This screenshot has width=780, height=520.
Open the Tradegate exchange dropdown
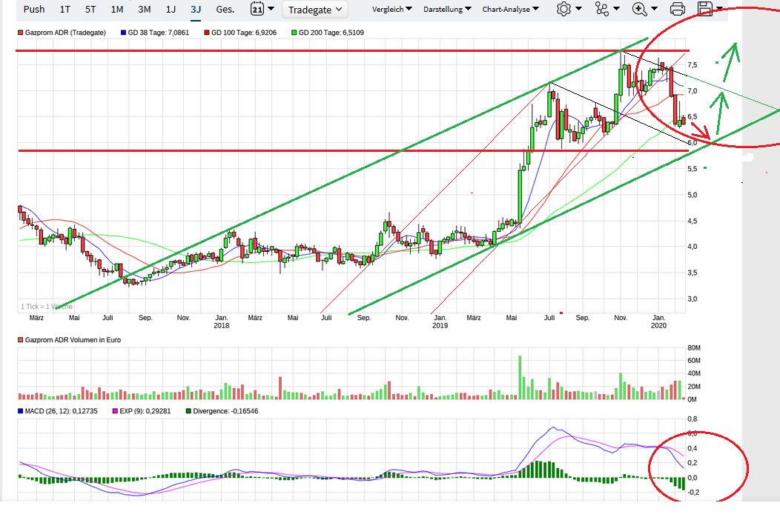[x=315, y=10]
